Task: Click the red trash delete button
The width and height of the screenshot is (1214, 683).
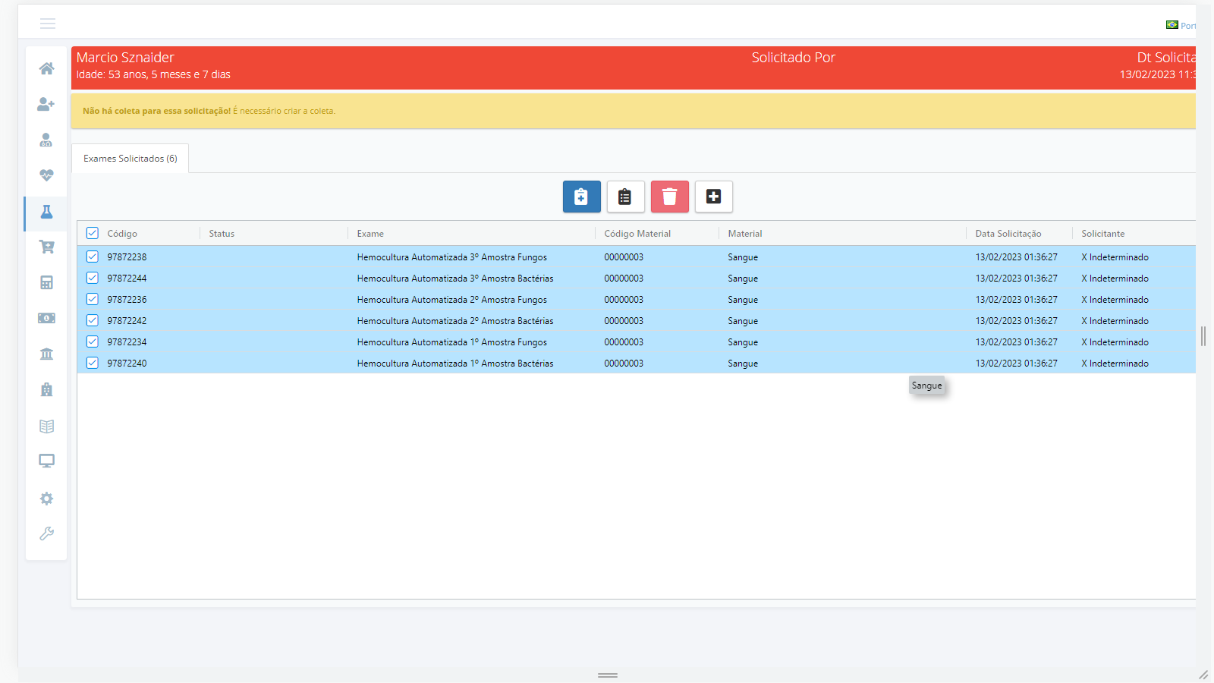Action: [669, 197]
